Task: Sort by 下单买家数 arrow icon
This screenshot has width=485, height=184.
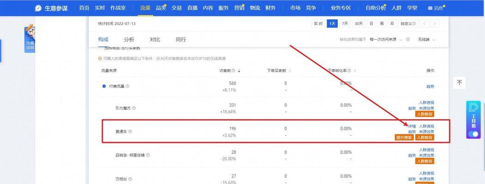Action: tap(290, 71)
